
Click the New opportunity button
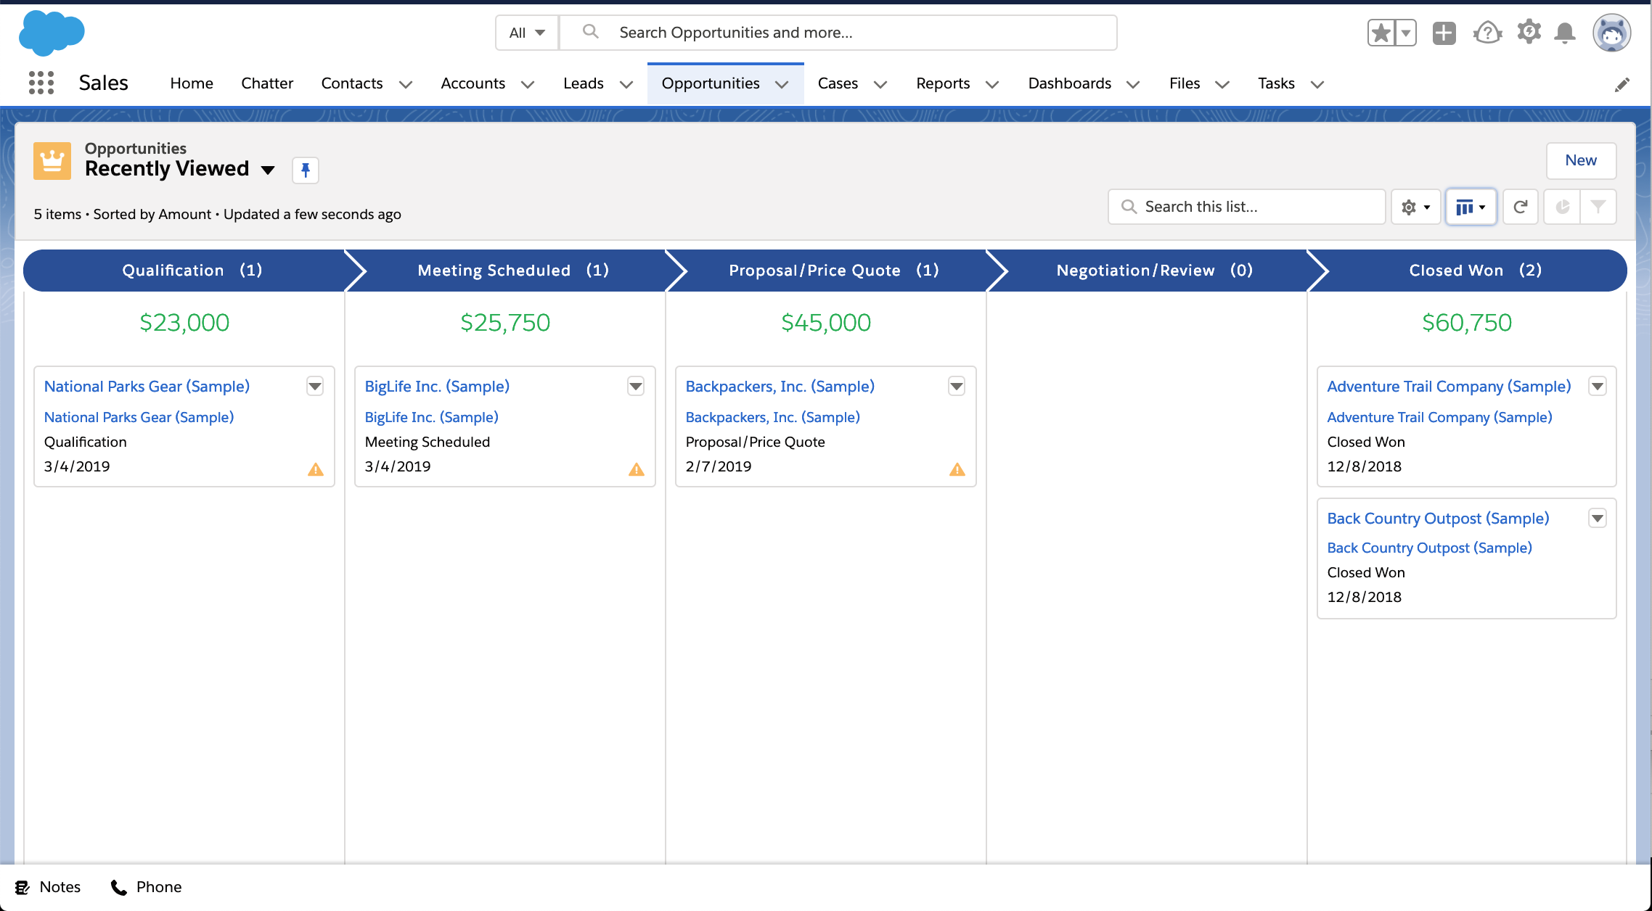click(x=1581, y=160)
